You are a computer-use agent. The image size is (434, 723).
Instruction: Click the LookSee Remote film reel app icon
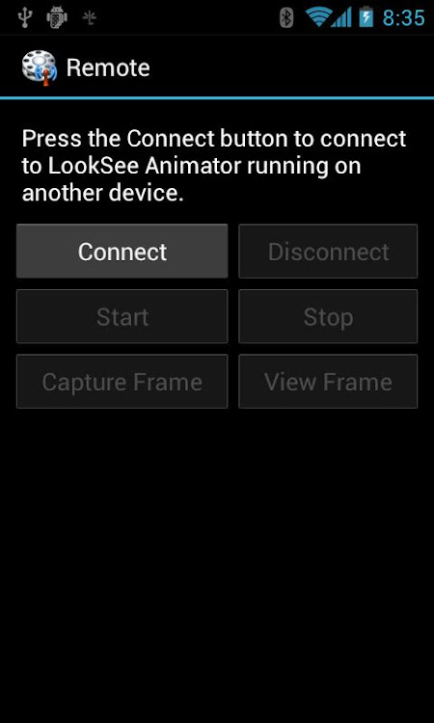40,67
